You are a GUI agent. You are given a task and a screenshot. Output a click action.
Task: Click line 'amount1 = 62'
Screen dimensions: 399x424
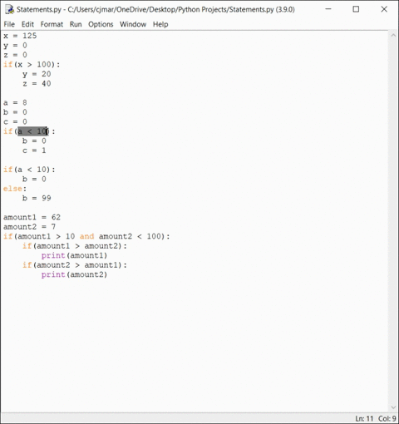(32, 217)
